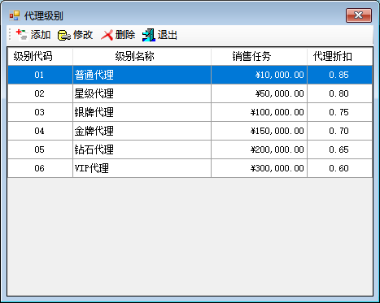Close the 代理级别 window
Viewport: 380px width, 303px height.
pyautogui.click(x=359, y=15)
